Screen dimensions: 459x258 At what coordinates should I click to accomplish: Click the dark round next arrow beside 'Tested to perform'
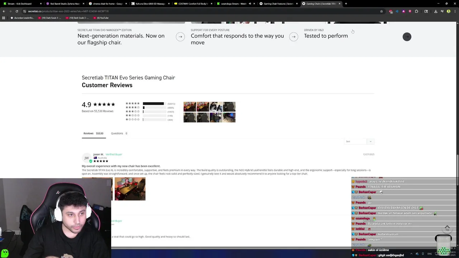point(407,37)
